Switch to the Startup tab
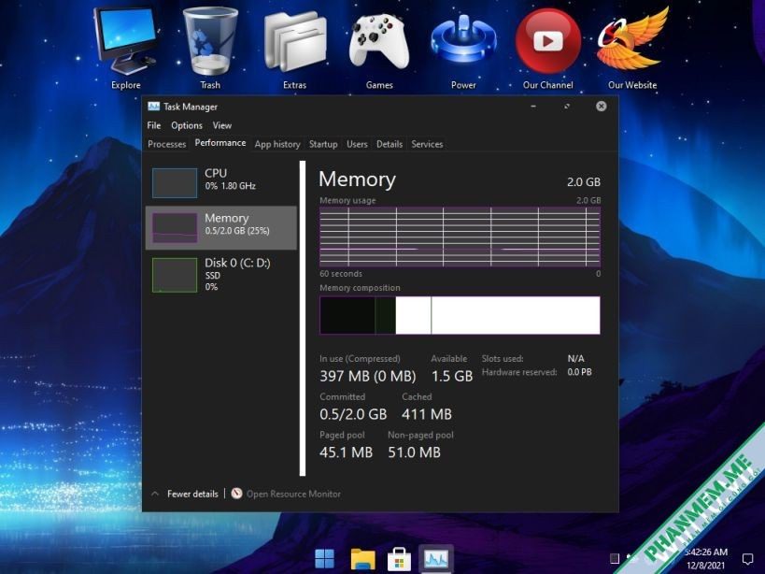 point(323,144)
